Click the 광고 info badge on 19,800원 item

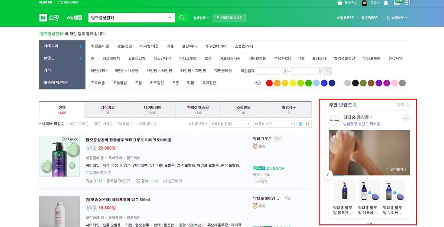91,208
